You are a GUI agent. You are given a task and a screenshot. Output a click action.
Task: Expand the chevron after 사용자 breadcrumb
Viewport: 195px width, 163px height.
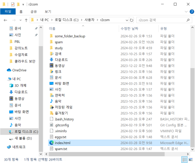pyautogui.click(x=97, y=20)
